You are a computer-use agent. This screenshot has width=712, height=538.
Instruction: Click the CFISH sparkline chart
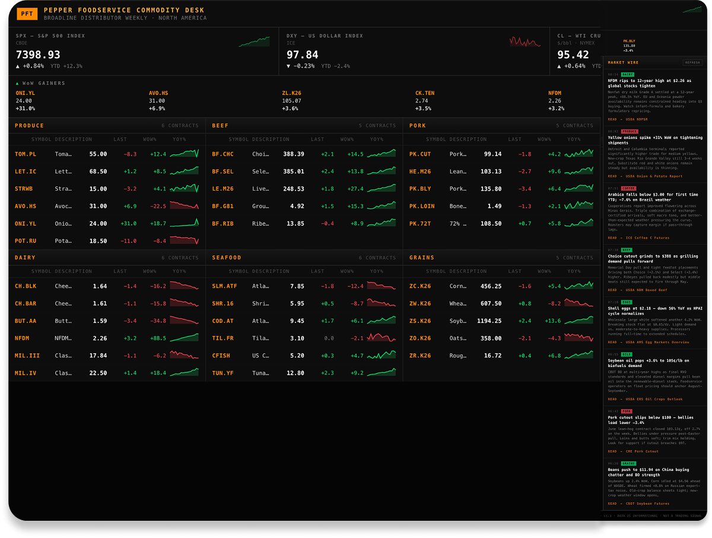tap(382, 355)
